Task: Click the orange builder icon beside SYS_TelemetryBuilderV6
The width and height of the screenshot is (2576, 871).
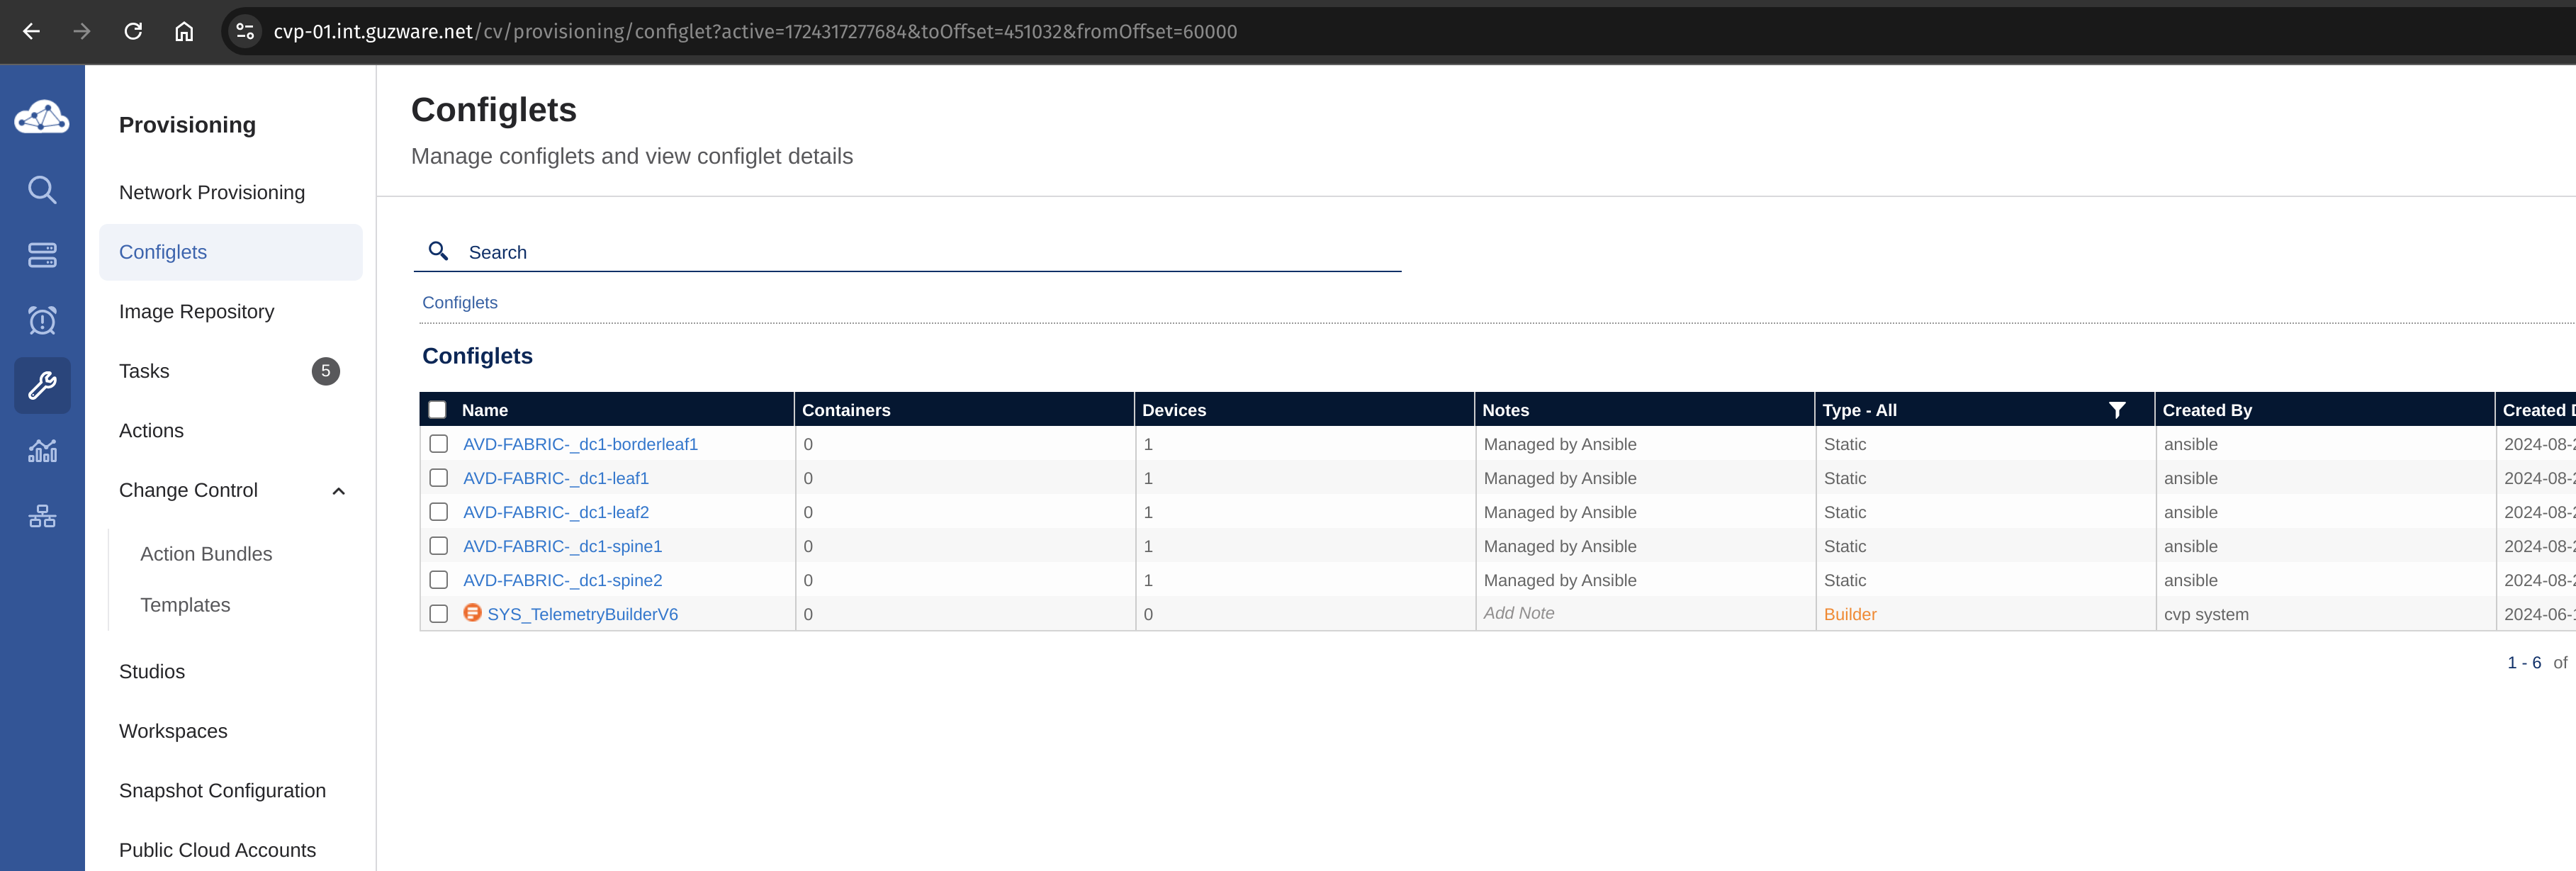Action: coord(472,613)
